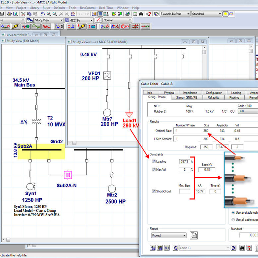Click the Max Vd percent input field
258x258 pixels.
point(184,170)
